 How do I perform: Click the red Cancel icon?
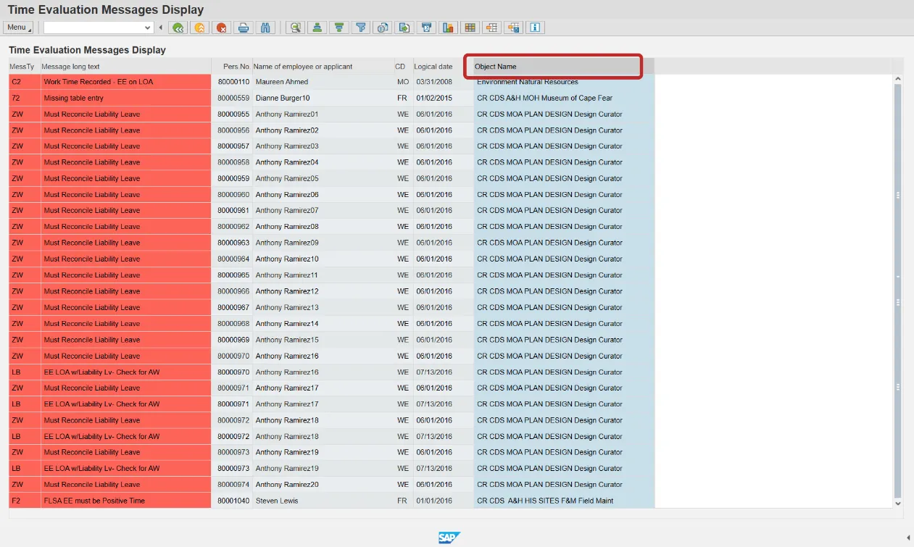click(222, 28)
